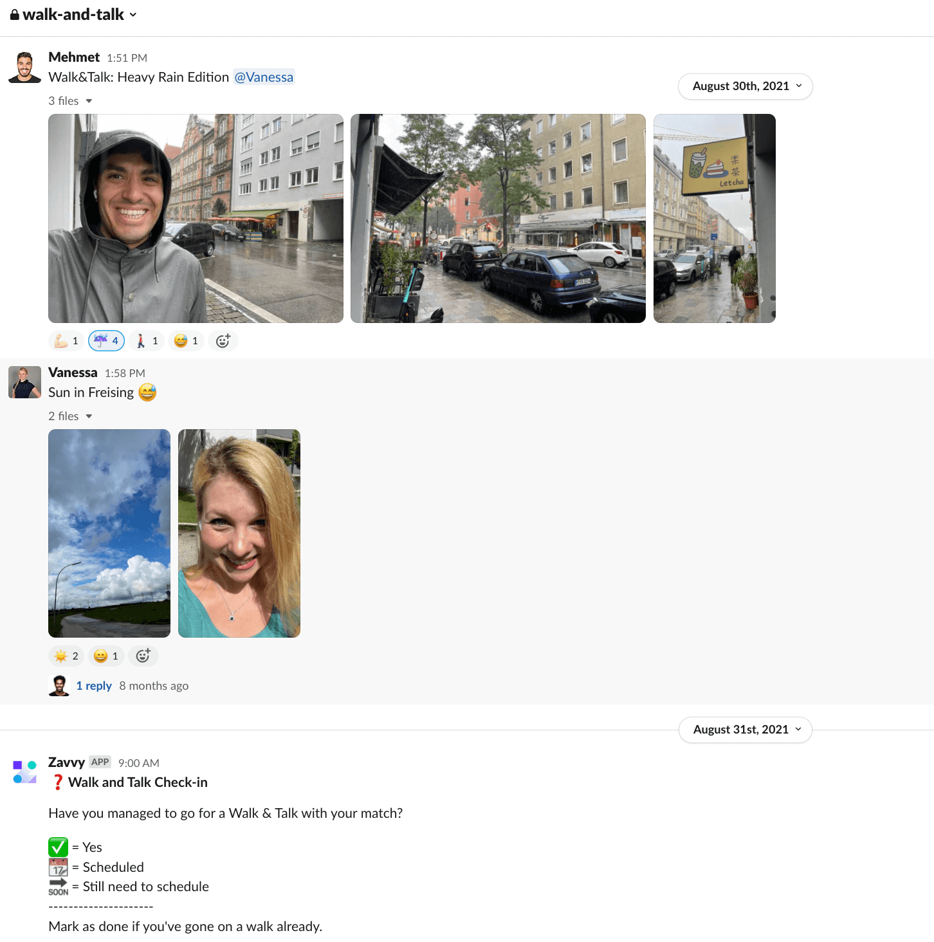This screenshot has height=942, width=934.
Task: Toggle the umbrella rain reaction
Action: click(x=106, y=341)
